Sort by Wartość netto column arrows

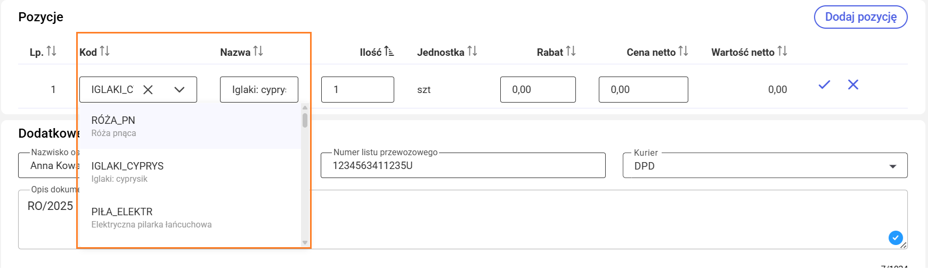tap(782, 52)
